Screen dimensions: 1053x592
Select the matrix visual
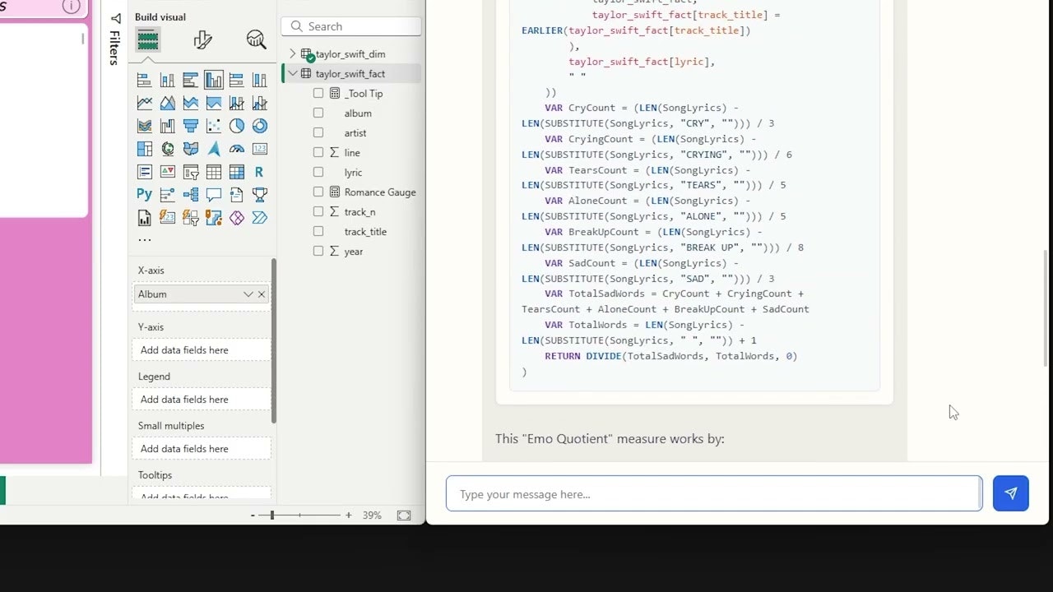coord(236,172)
